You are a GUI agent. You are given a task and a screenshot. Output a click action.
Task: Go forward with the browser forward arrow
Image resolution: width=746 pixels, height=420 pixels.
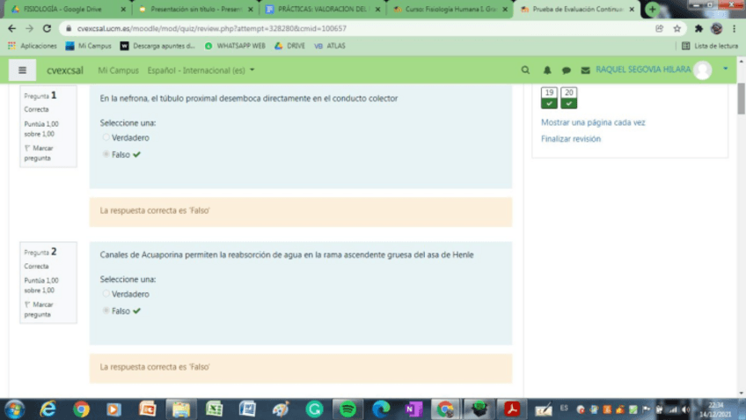click(30, 28)
